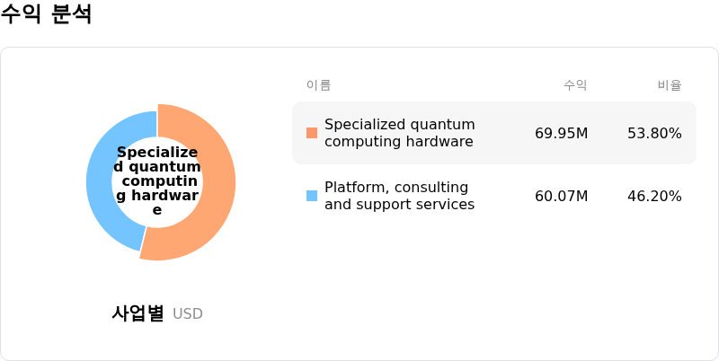Click the donut chart center label
This screenshot has height=361, width=719.
(x=157, y=180)
